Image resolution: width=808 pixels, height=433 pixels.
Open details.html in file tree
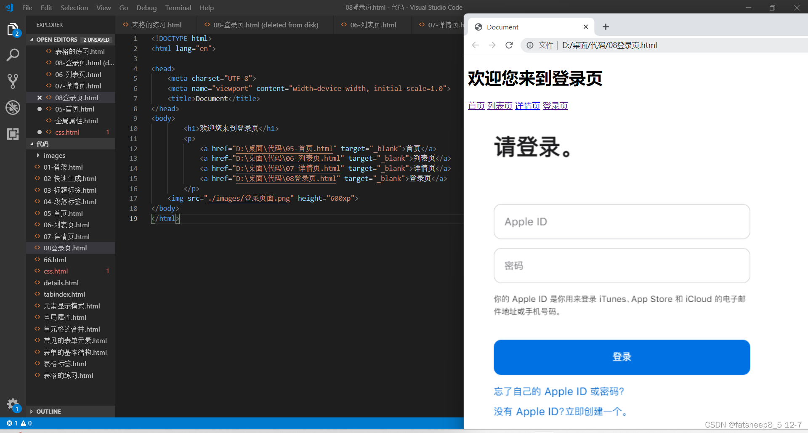click(61, 283)
